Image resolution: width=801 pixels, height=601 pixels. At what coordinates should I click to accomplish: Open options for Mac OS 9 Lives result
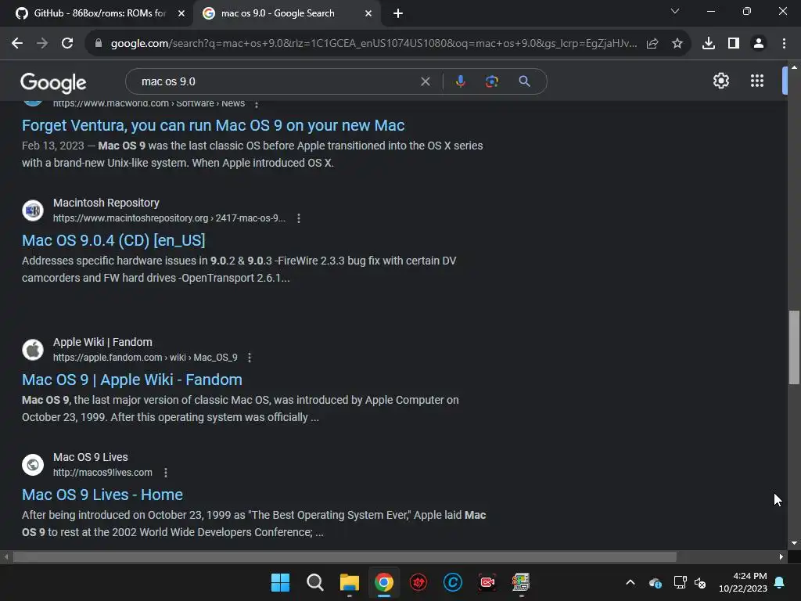pyautogui.click(x=166, y=473)
